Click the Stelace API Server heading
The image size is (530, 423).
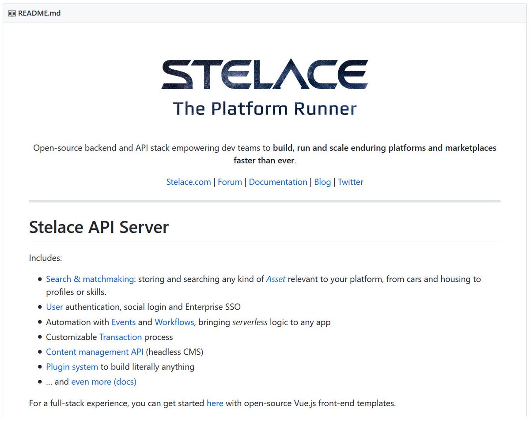coord(98,227)
